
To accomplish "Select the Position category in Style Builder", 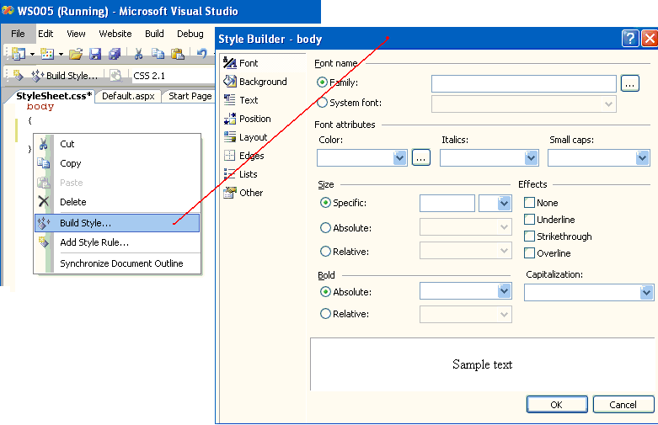I will [x=247, y=119].
